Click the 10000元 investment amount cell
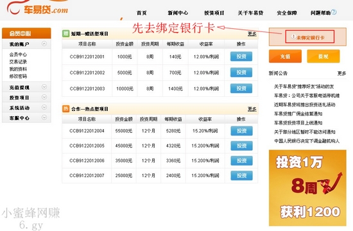Screen dimensions: 353x231 (125, 89)
